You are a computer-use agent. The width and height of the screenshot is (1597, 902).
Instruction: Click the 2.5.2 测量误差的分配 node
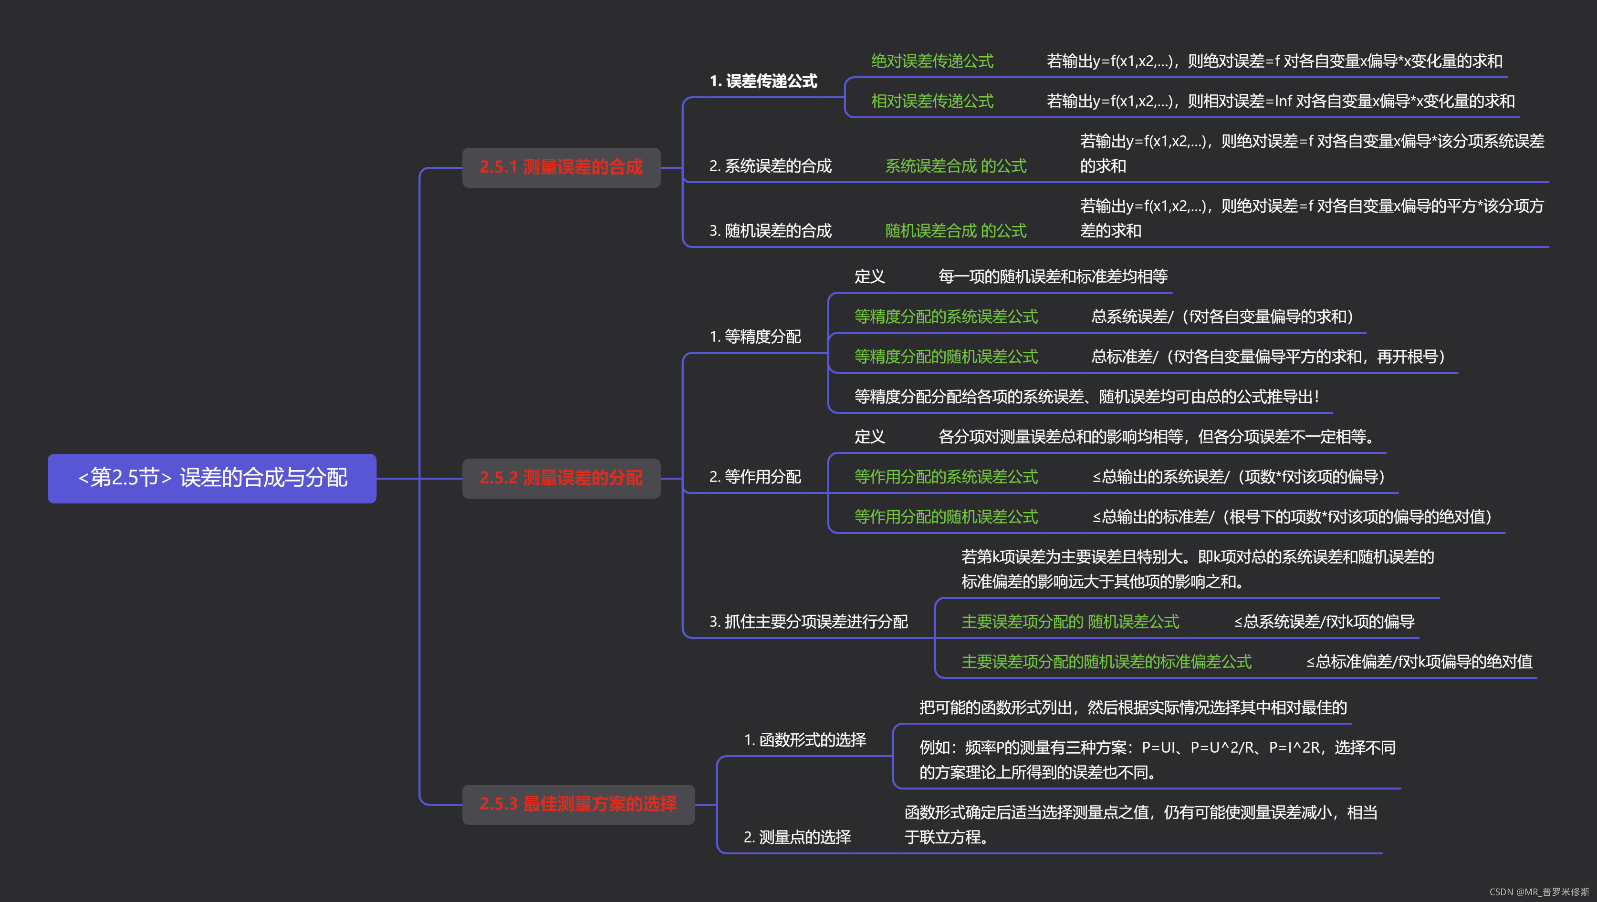[x=561, y=478]
